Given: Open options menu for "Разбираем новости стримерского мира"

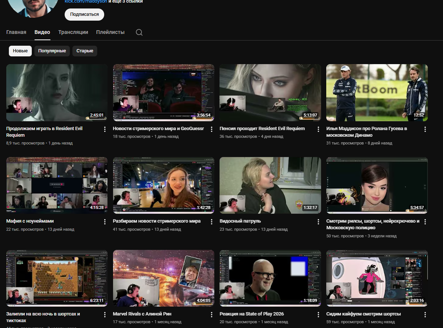Looking at the screenshot, I should (x=212, y=222).
